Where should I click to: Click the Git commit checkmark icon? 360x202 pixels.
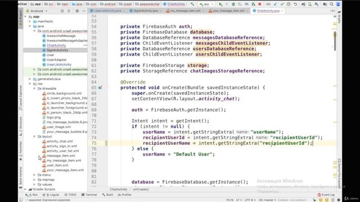click(x=282, y=4)
